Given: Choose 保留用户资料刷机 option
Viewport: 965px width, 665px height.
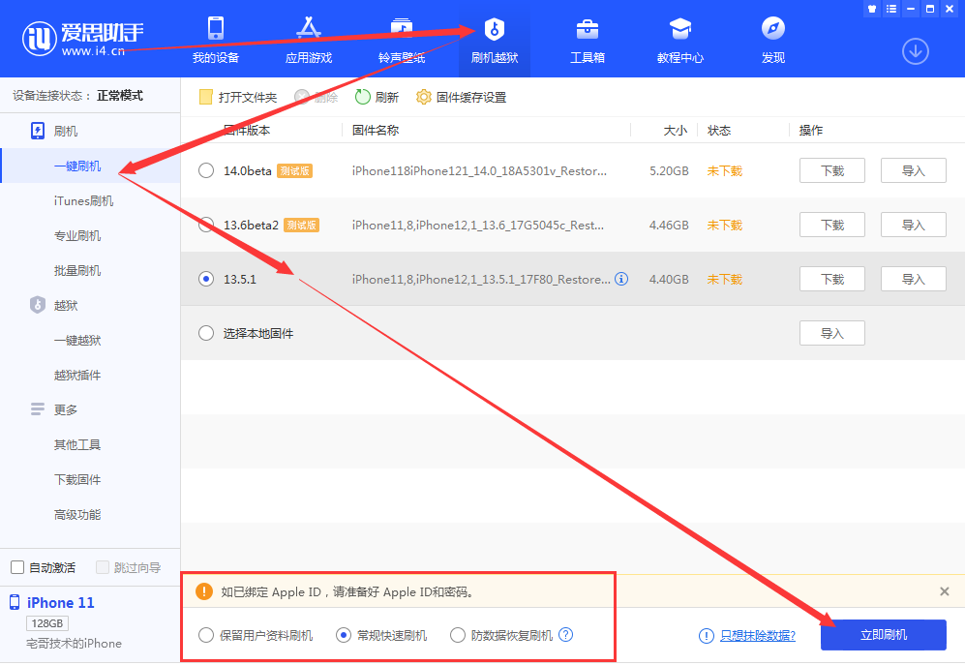Looking at the screenshot, I should click(206, 635).
